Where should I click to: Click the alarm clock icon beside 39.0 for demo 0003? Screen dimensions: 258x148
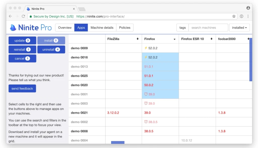tap(146, 103)
